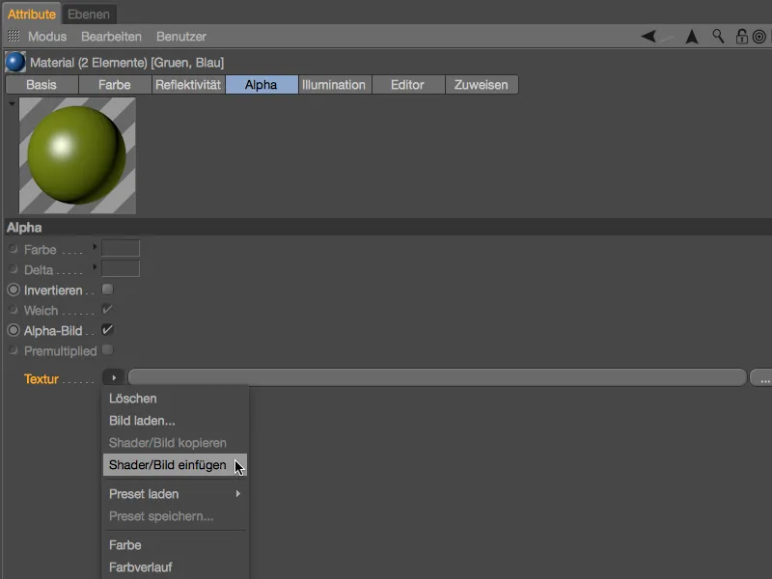Click the empty Textur path field
This screenshot has width=772, height=579.
pyautogui.click(x=437, y=377)
